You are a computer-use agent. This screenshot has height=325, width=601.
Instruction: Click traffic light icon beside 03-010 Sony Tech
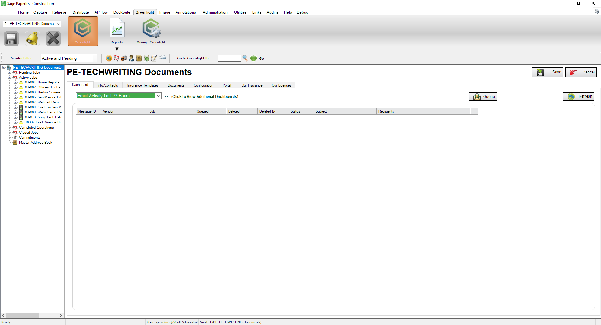21,117
